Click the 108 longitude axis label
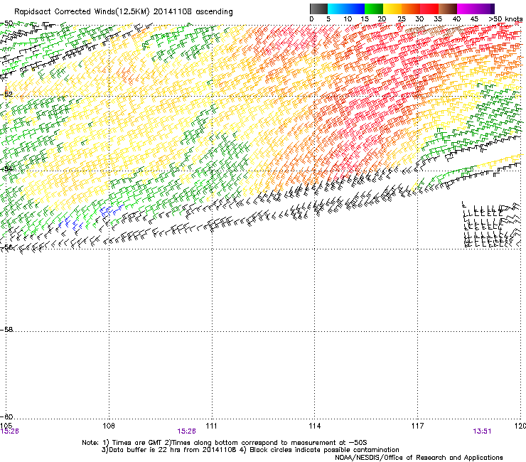Image resolution: width=526 pixels, height=462 pixels. coord(109,426)
